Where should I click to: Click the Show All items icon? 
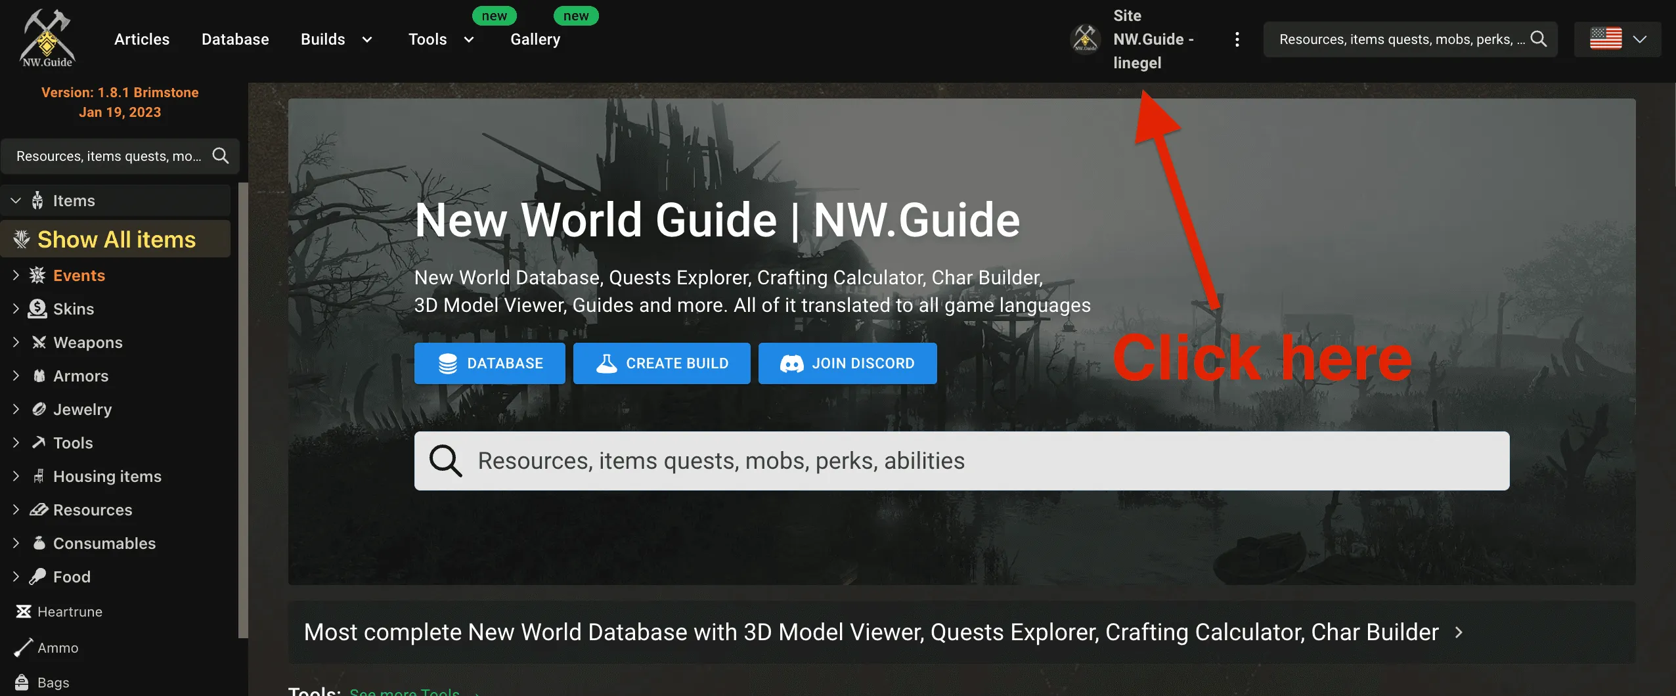click(22, 239)
